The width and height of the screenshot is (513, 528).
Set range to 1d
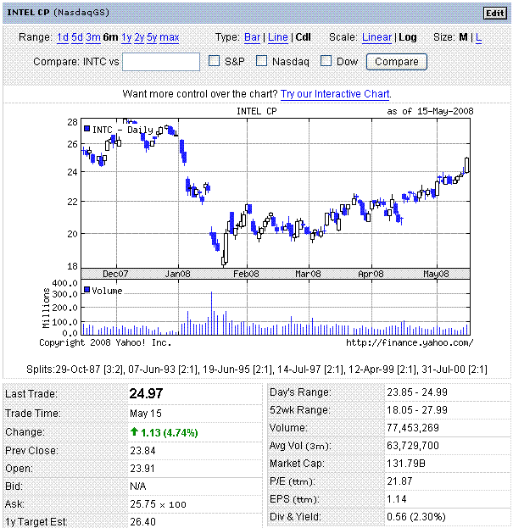click(x=63, y=37)
